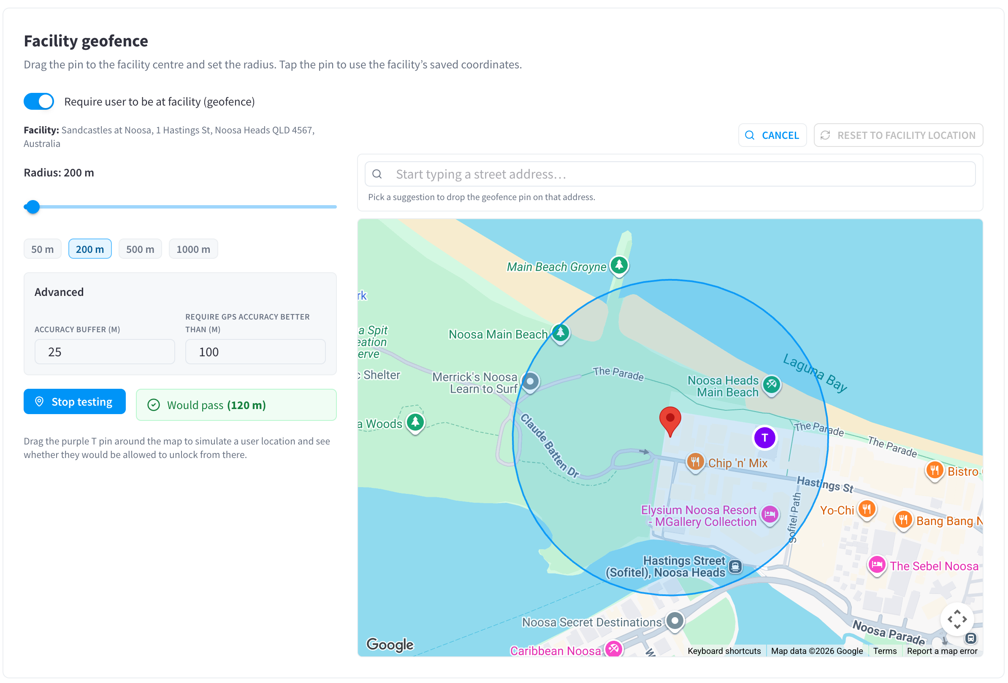Click the Google logo on the map
Screen dimensions: 1008x683
[390, 645]
